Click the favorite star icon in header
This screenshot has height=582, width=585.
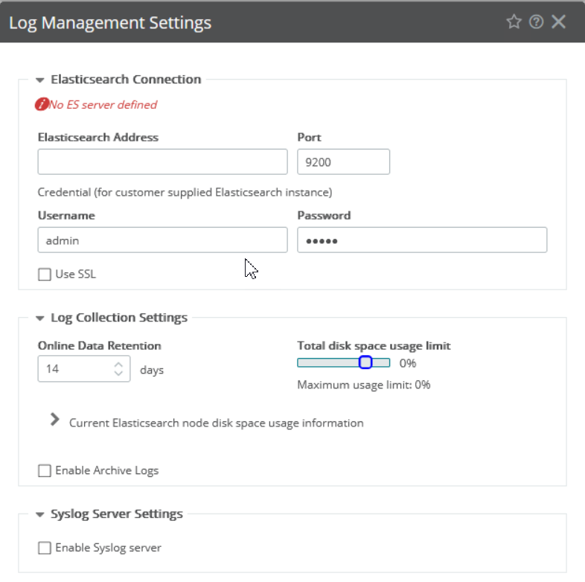click(x=514, y=22)
